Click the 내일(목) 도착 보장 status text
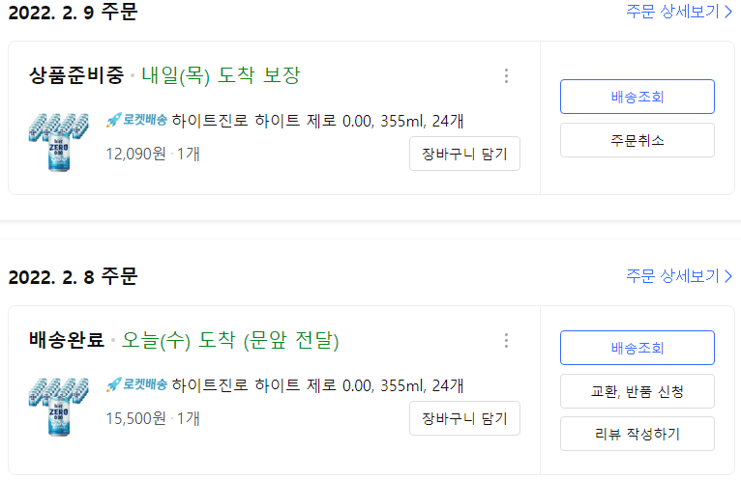741x481 pixels. point(221,75)
